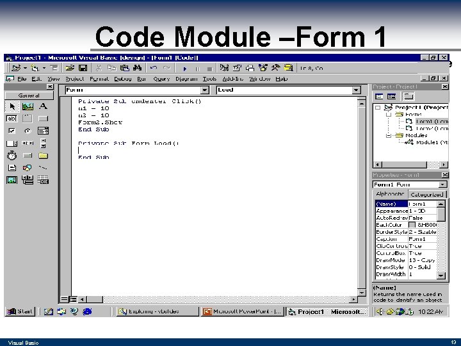Viewport: 461px width, 346px height.
Task: Click the Paste toolbar icon
Action: [125, 68]
